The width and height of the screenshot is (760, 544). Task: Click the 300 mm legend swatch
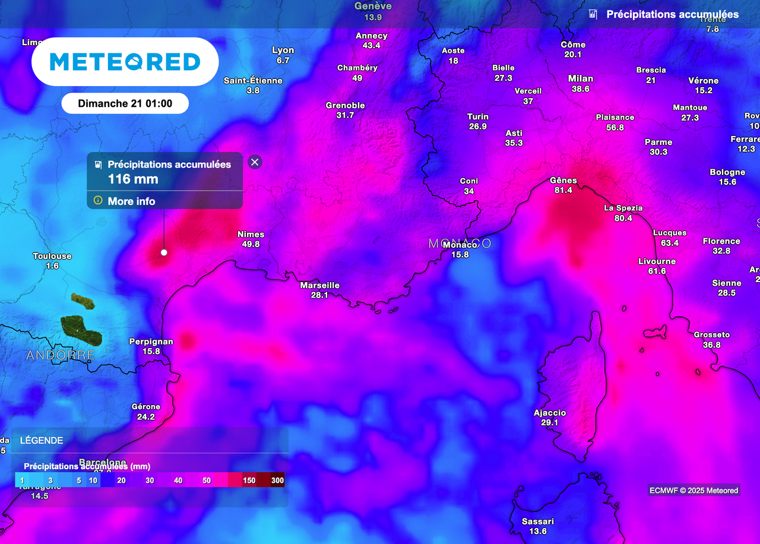277,480
